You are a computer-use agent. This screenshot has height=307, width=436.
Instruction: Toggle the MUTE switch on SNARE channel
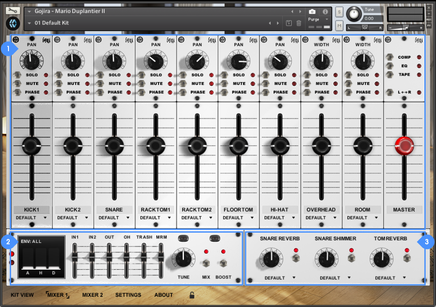click(99, 84)
